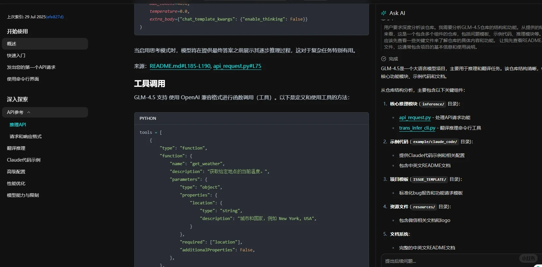Click the Ask AI sparkle icon

pyautogui.click(x=384, y=13)
